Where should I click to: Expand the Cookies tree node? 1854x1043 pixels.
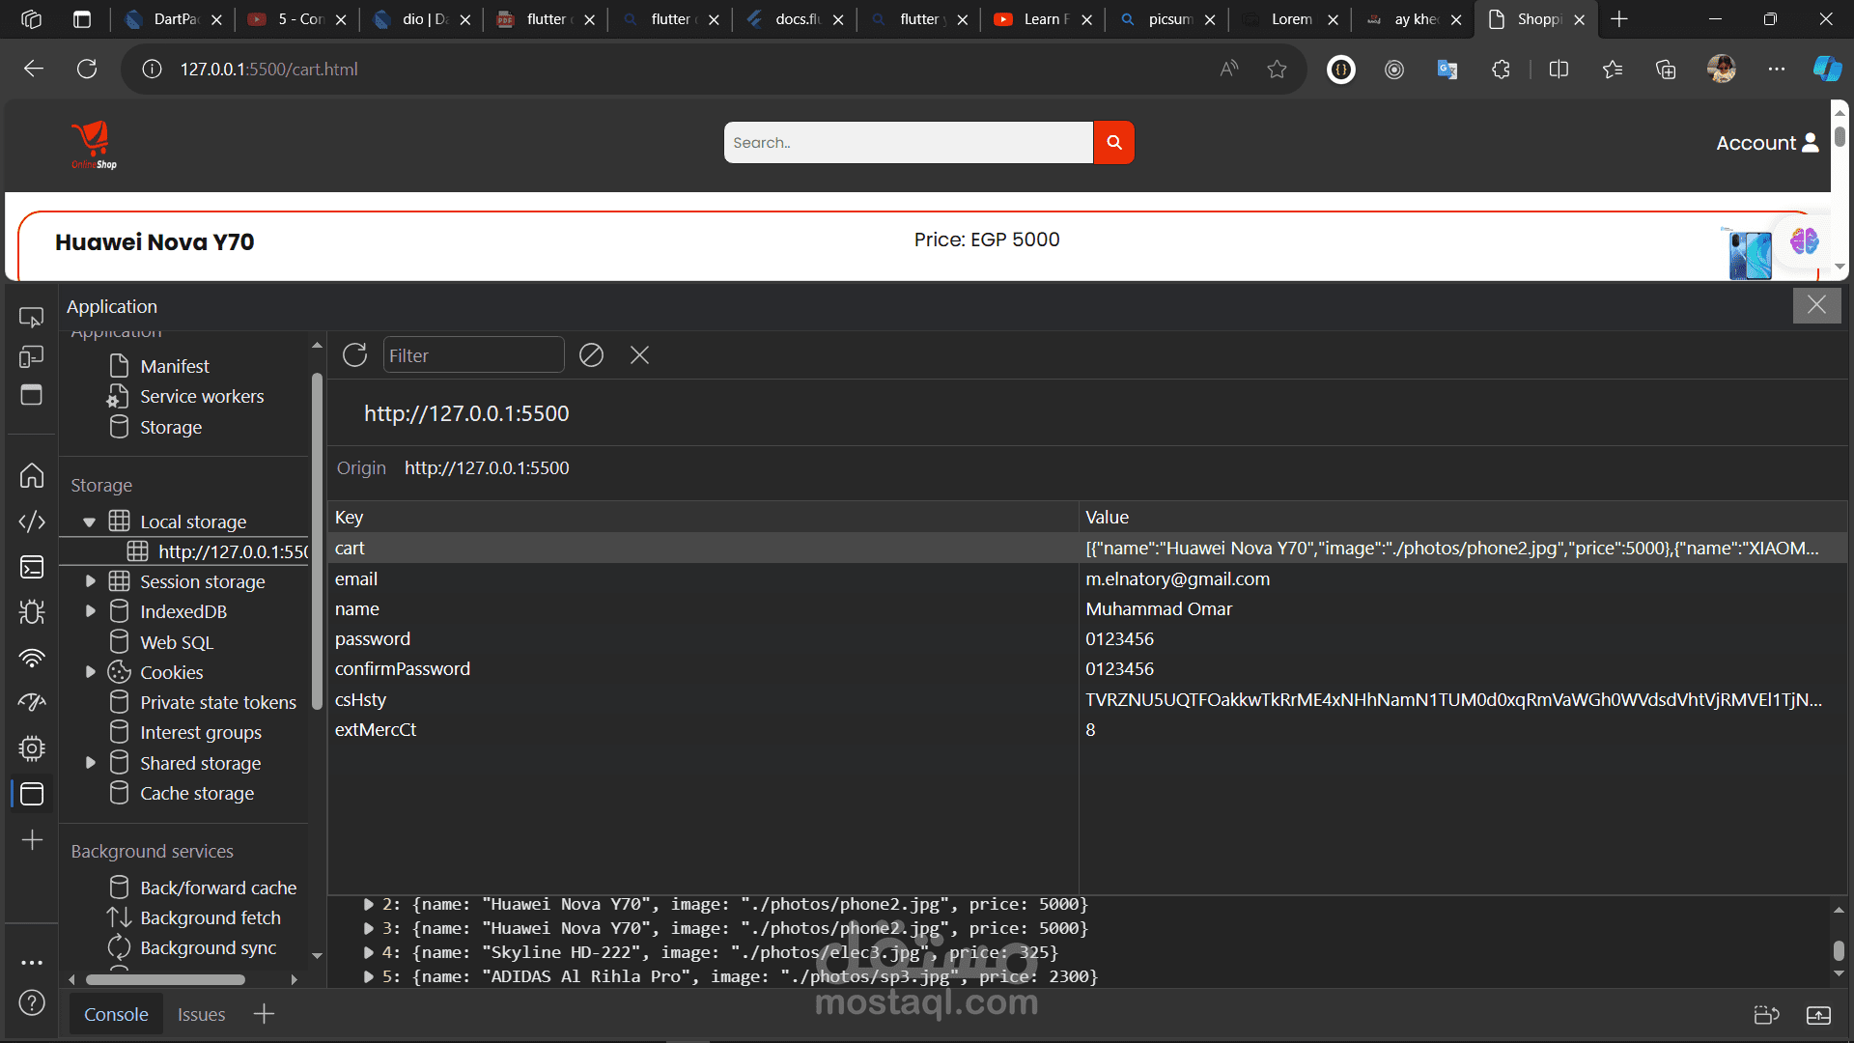point(90,672)
